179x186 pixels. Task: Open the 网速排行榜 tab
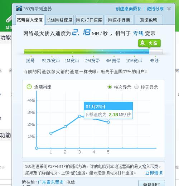(119, 20)
